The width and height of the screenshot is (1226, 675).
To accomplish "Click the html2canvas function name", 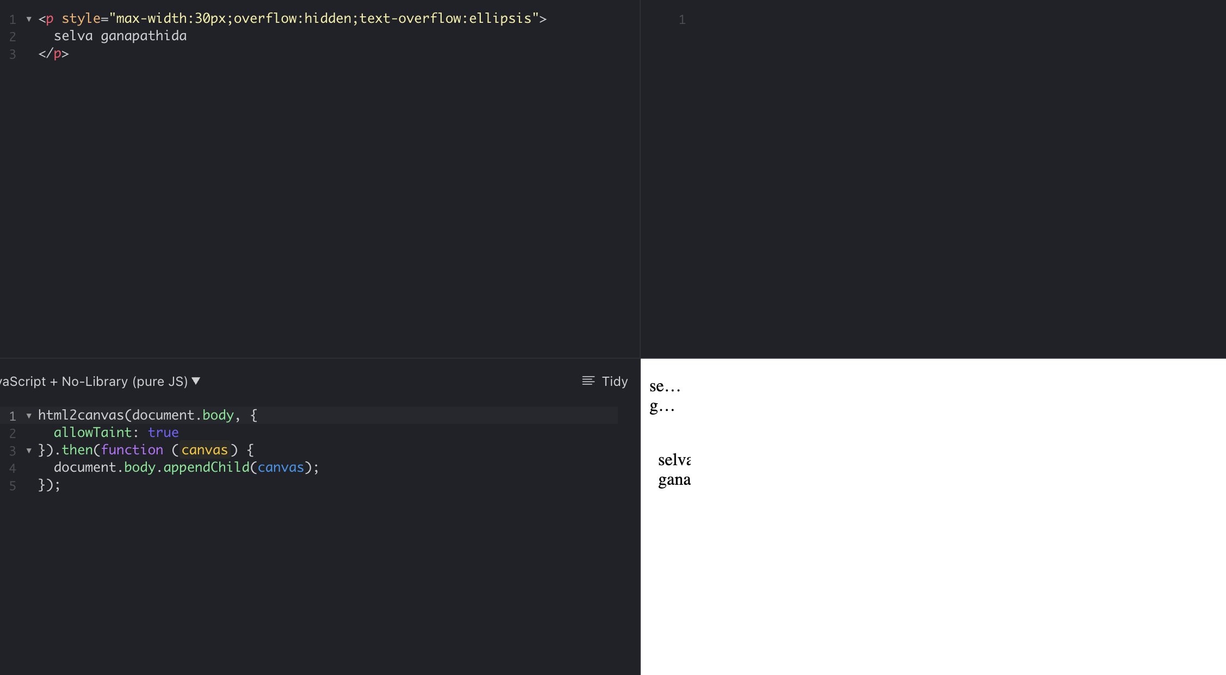I will point(82,415).
